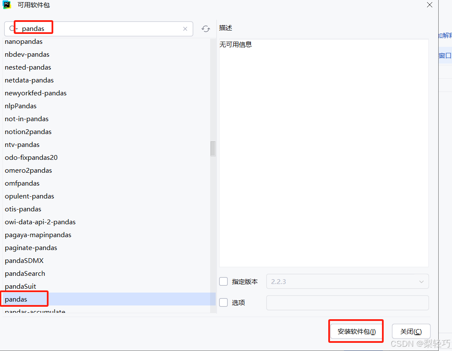Select the pagaya-mapinpandas package
This screenshot has height=351, width=452.
(x=107, y=235)
